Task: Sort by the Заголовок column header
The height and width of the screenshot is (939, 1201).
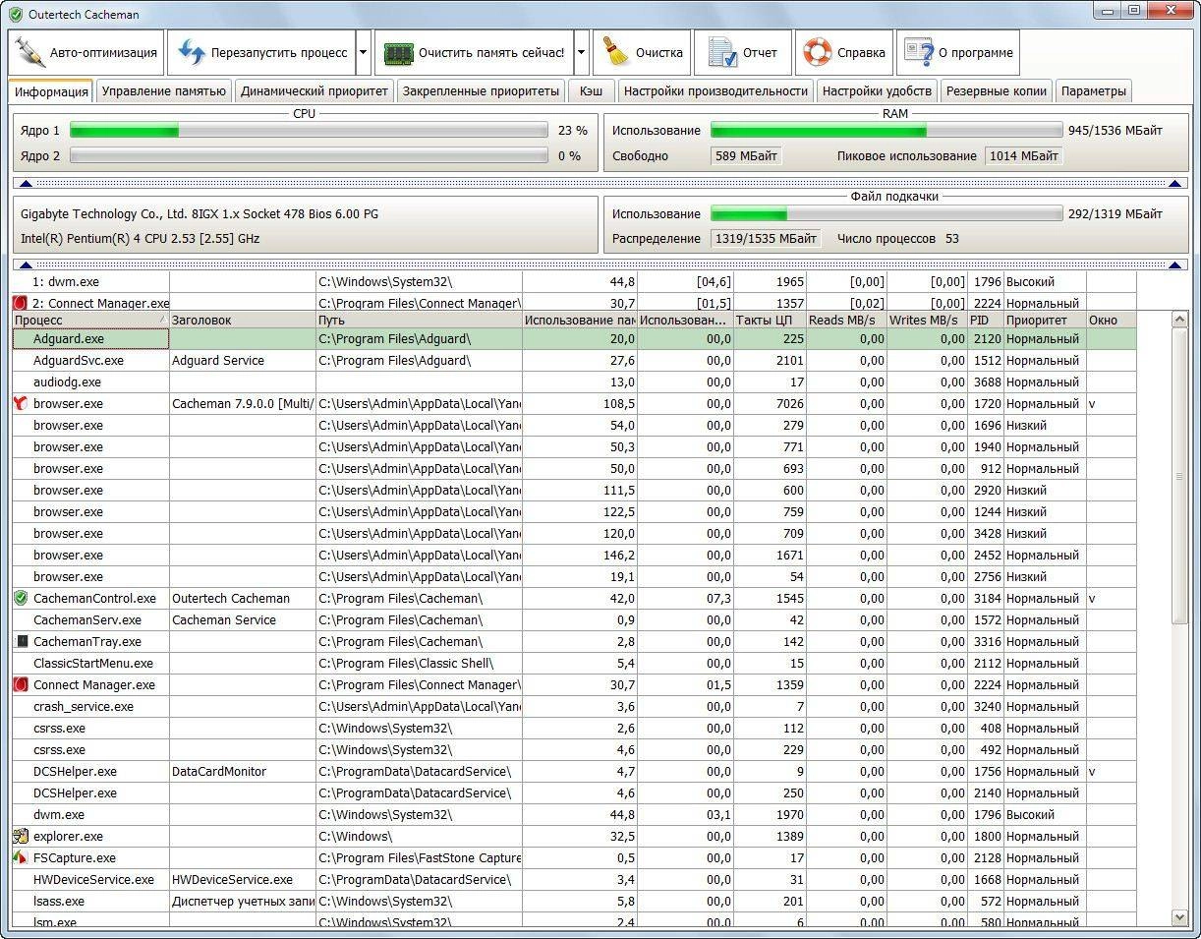Action: [x=242, y=320]
